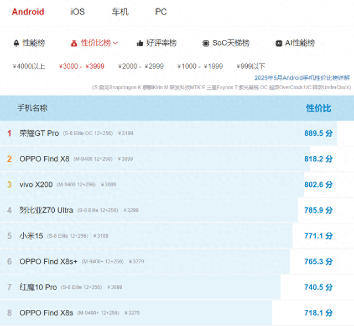Filter by ¥2000 - ¥2999 price range
This screenshot has height=326, width=354.
(141, 67)
